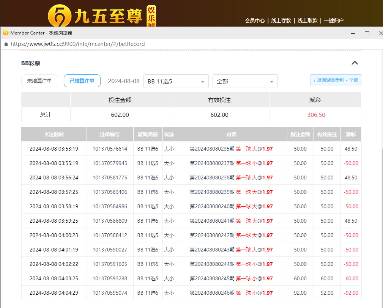Viewport: 383px width, 308px height.
Task: Open the 全部 filter dropdown
Action: [245, 81]
